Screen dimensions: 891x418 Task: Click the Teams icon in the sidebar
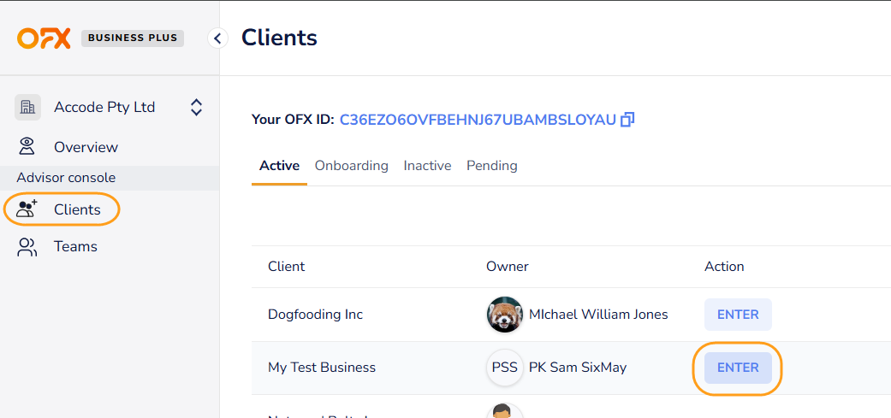[28, 247]
